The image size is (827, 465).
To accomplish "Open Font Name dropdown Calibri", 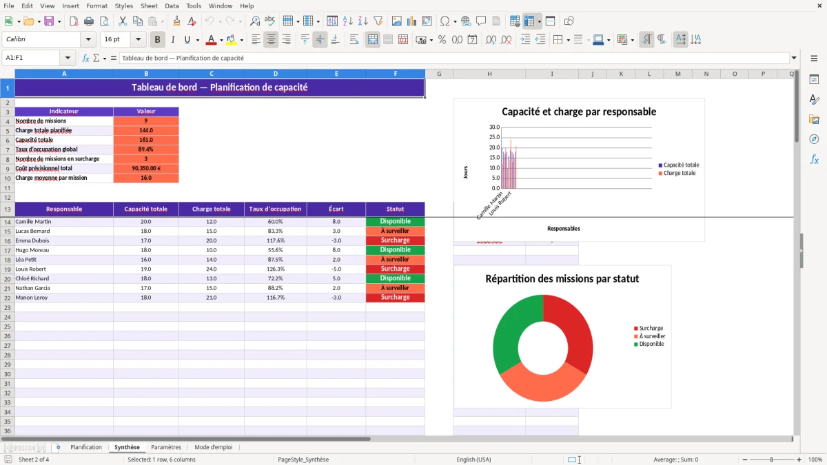I will click(88, 40).
